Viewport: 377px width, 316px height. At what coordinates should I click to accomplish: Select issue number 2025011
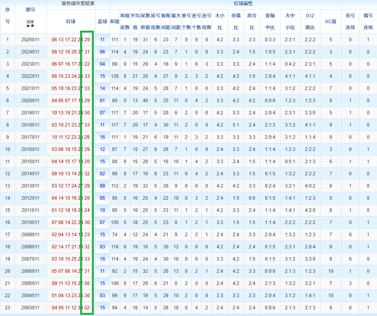30,39
